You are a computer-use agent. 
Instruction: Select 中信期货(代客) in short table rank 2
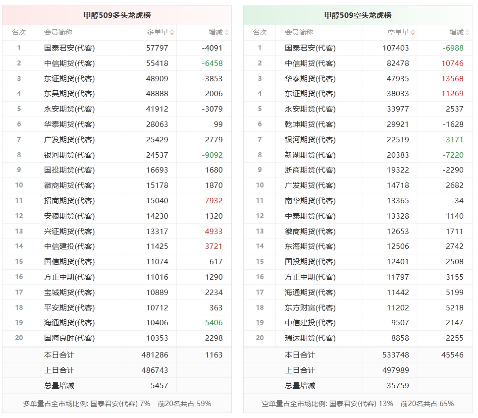[x=311, y=63]
